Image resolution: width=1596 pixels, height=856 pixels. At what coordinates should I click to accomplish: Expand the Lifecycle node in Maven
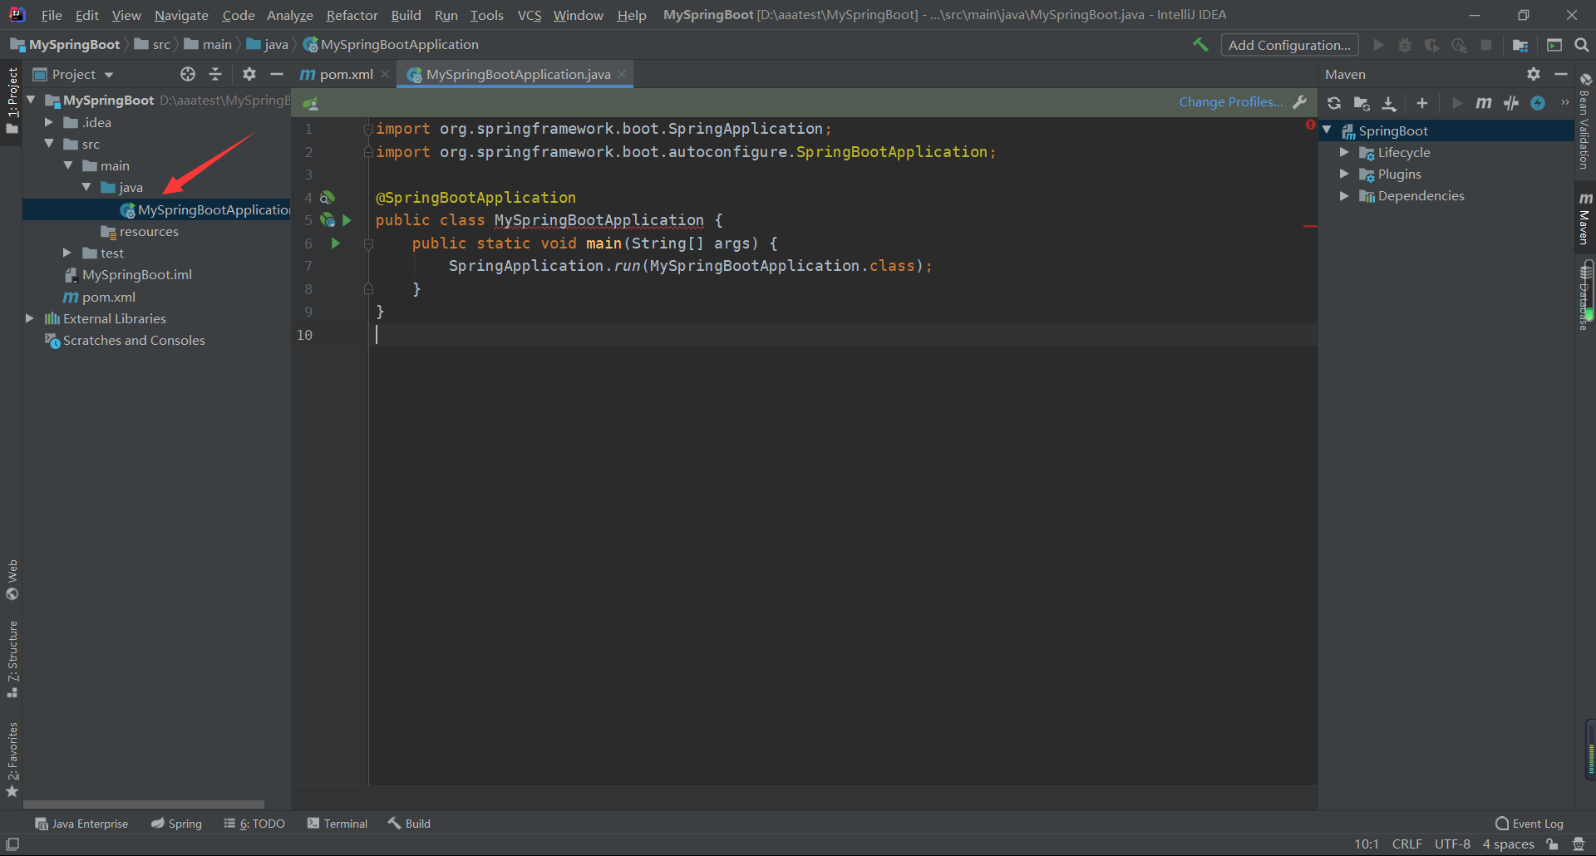[x=1344, y=152]
